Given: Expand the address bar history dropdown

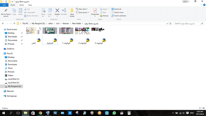Looking at the screenshot, I should [167, 23].
